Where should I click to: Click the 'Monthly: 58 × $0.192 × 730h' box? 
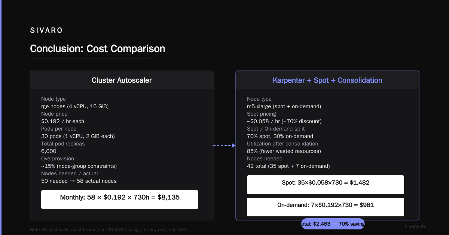(120, 200)
